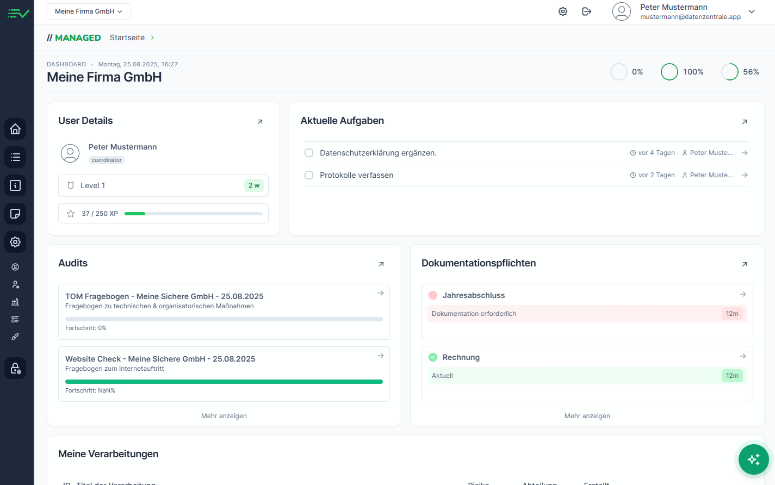This screenshot has width=775, height=485.
Task: Click the plug integration icon in sidebar
Action: 15,337
